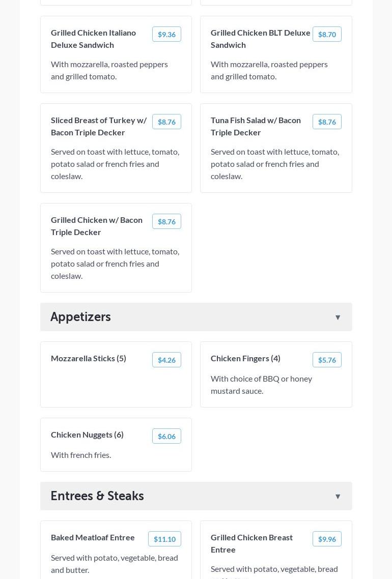
Task: Click the Entrees & Steaks heading text
Action: click(97, 496)
